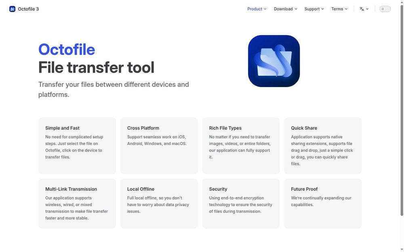Click the native sharing extensions description
This screenshot has width=404, height=252.
click(322, 150)
